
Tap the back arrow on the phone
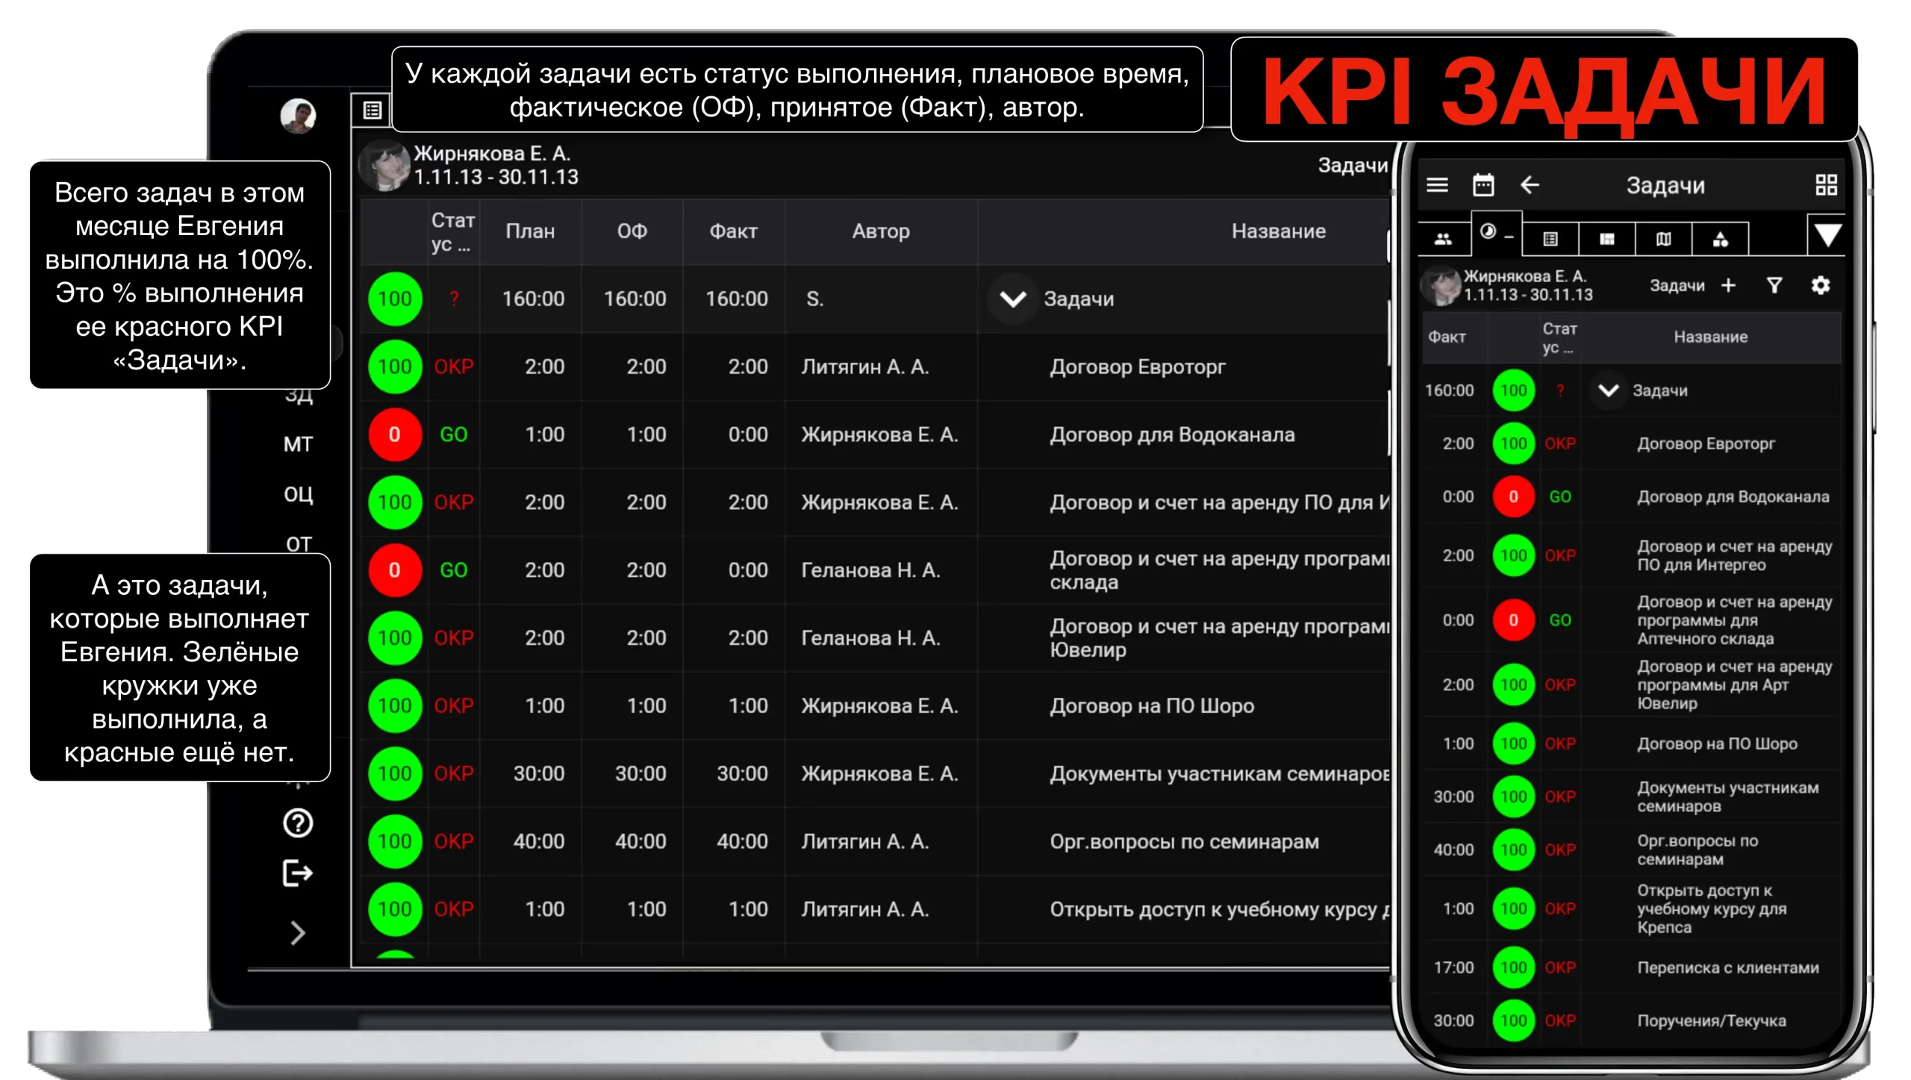coord(1530,185)
